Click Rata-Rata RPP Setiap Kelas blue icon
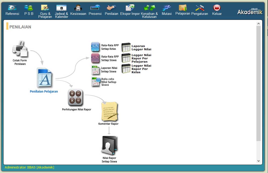This screenshot has width=268, height=173. point(95,47)
